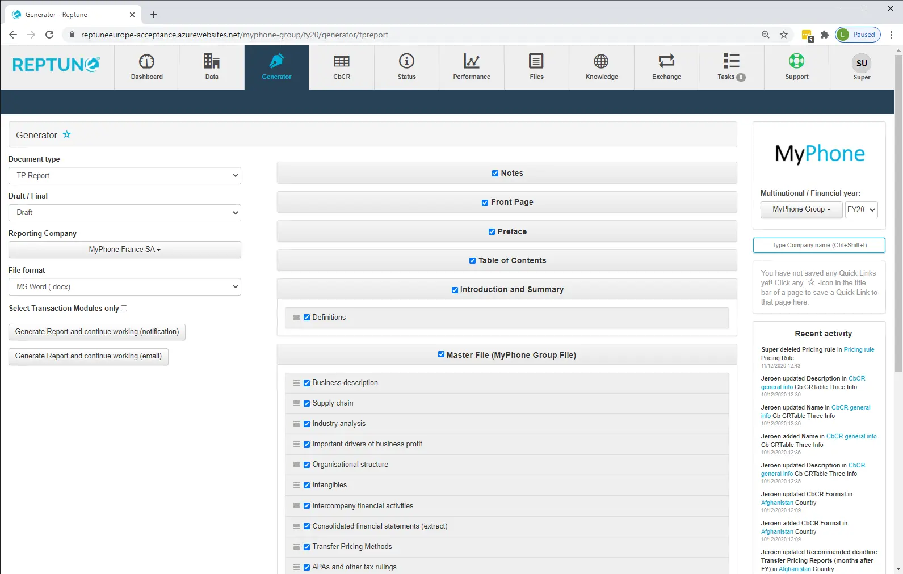Open the Draft / Final dropdown
This screenshot has width=903, height=574.
pyautogui.click(x=125, y=213)
